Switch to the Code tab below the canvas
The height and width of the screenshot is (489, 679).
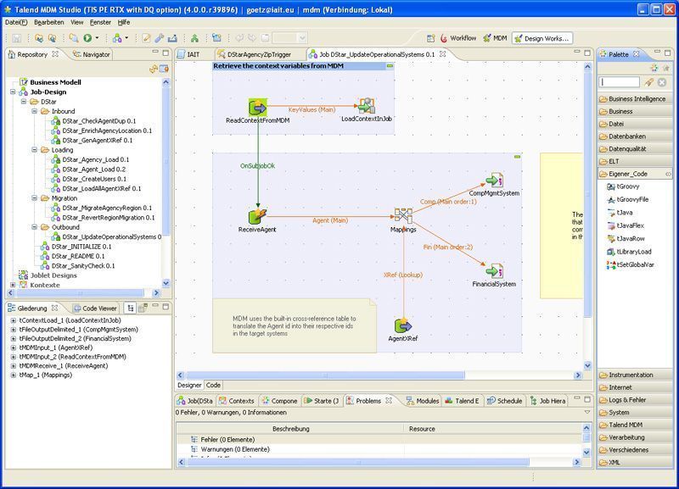coord(213,385)
